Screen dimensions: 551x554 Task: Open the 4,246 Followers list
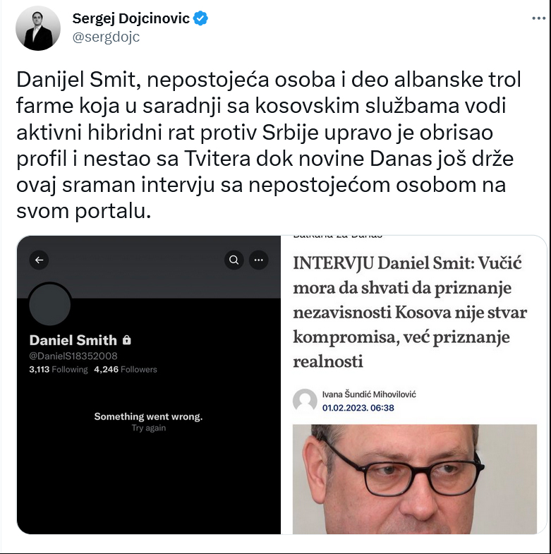click(126, 369)
